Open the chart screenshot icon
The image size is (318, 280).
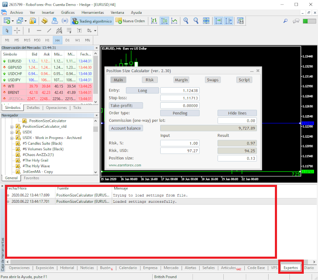tap(240, 21)
